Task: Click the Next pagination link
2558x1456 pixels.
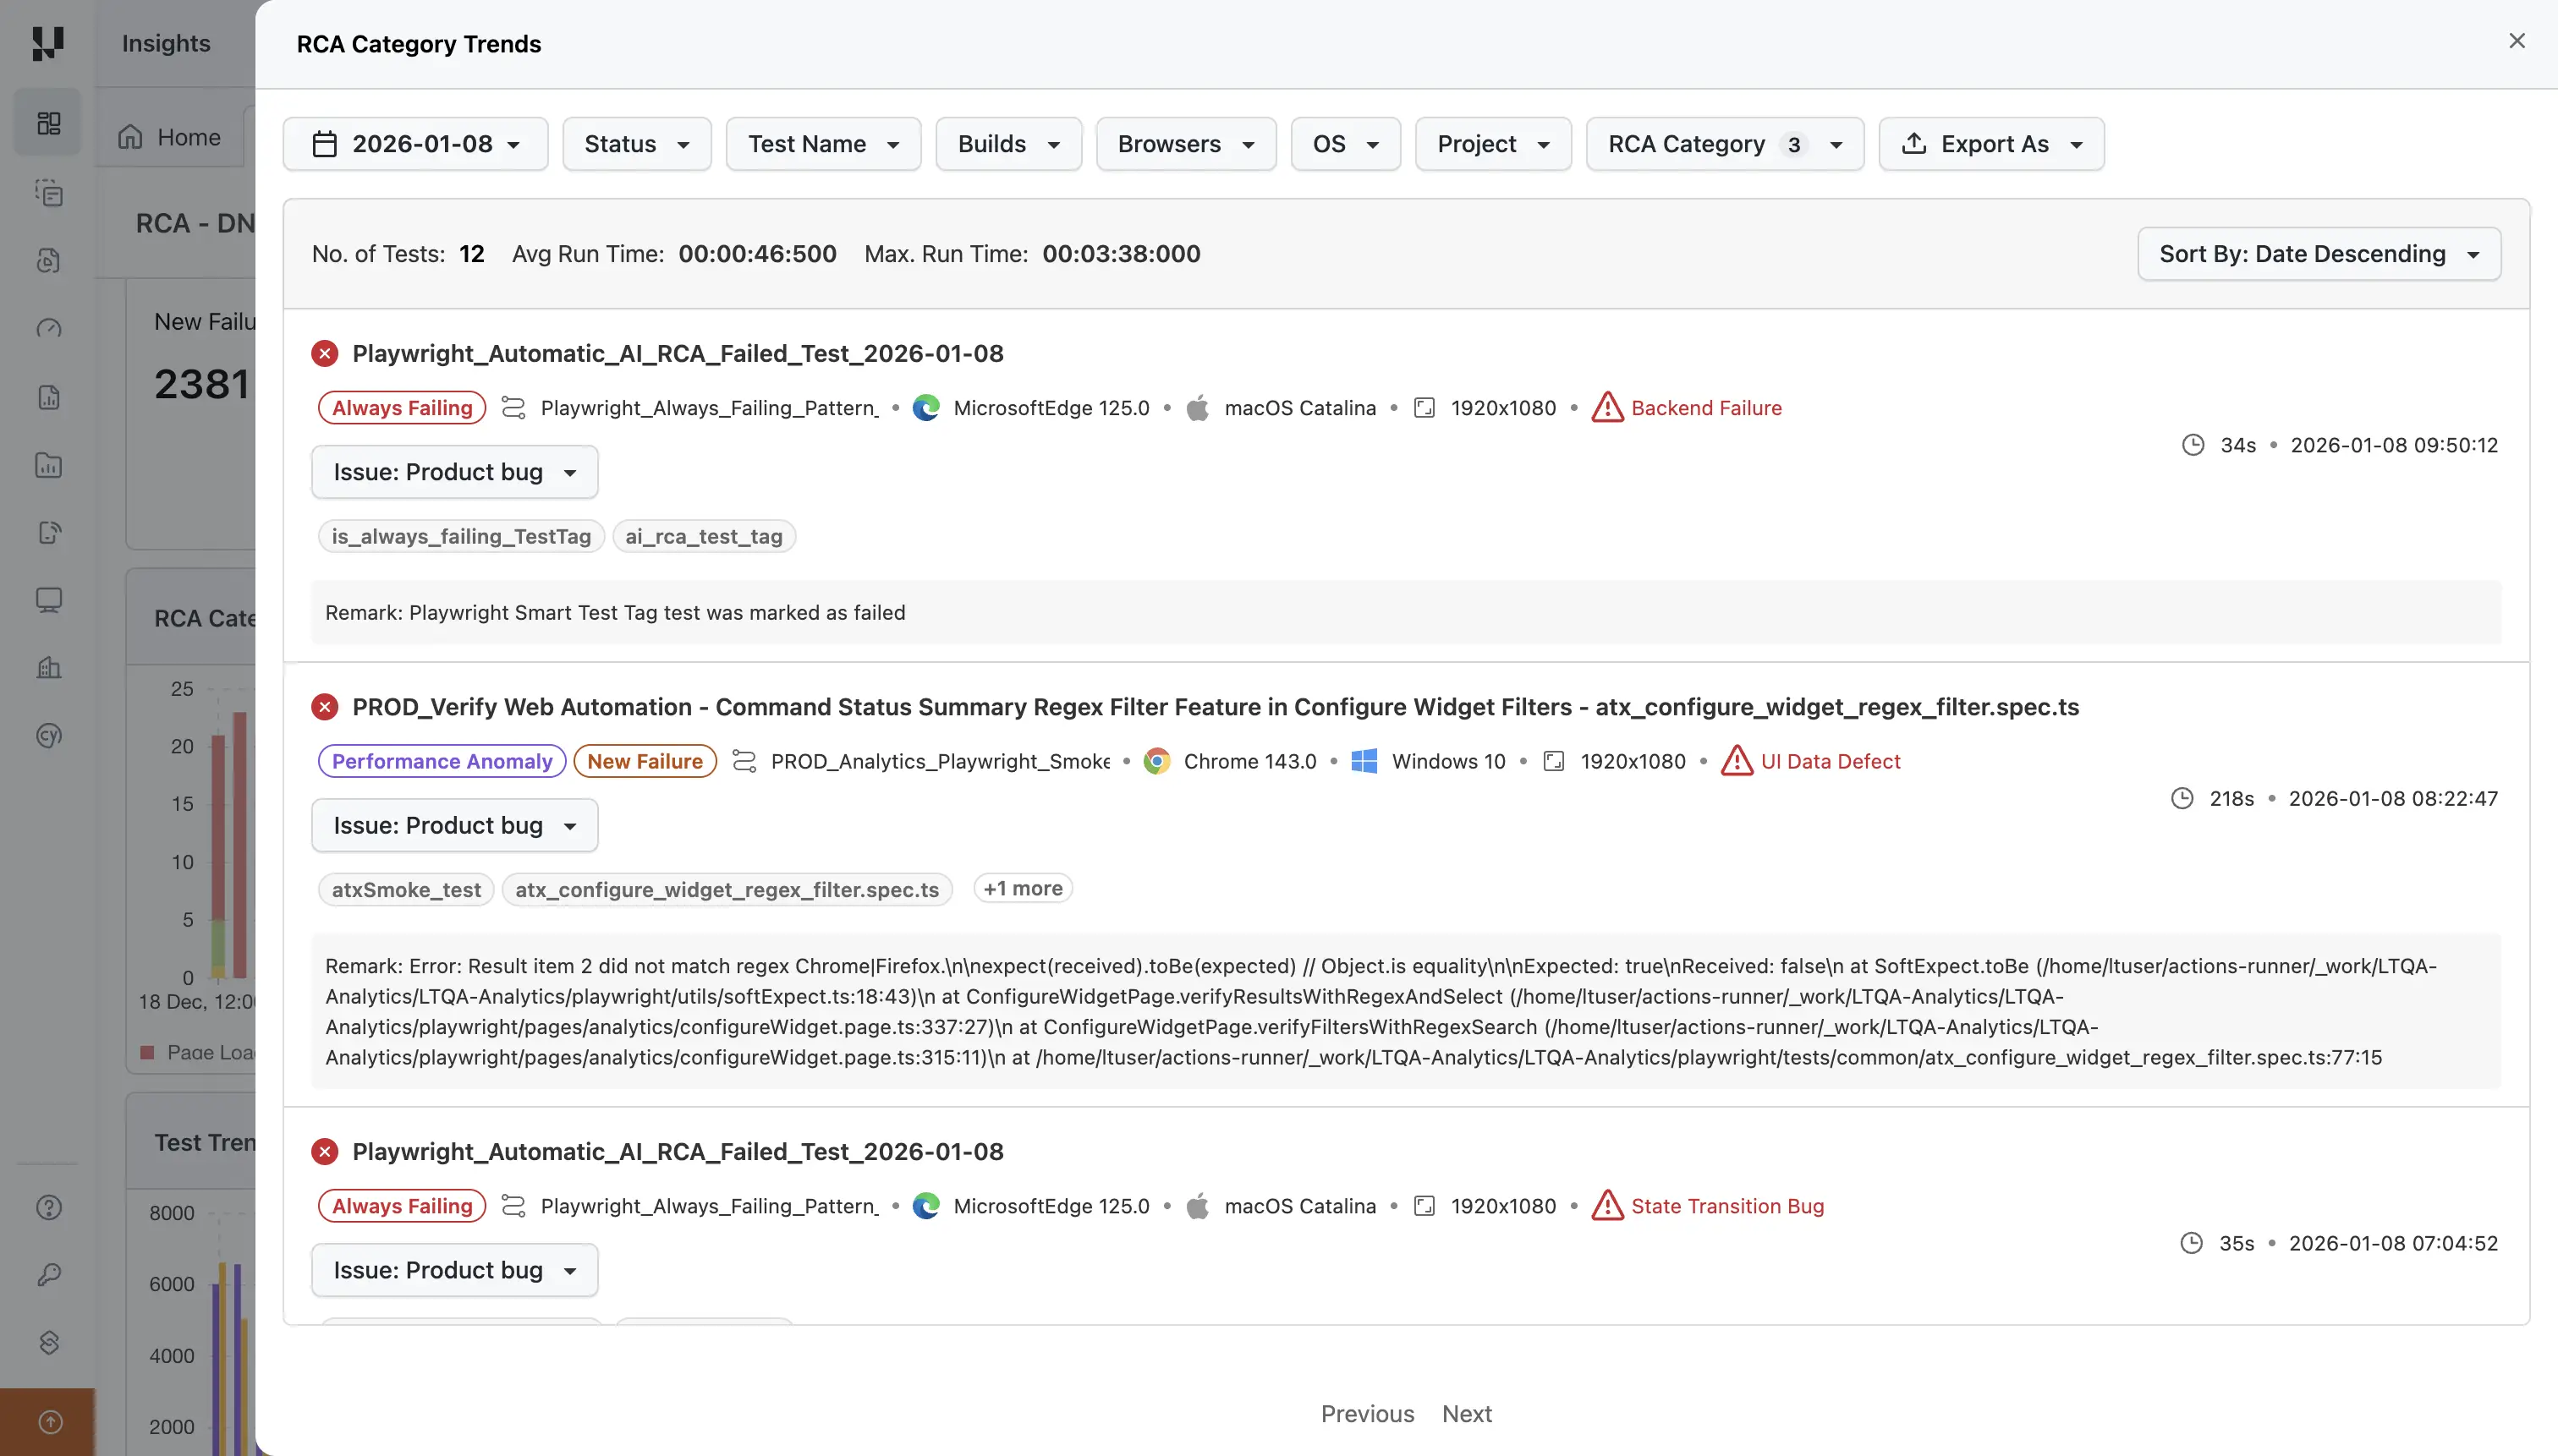Action: point(1466,1413)
